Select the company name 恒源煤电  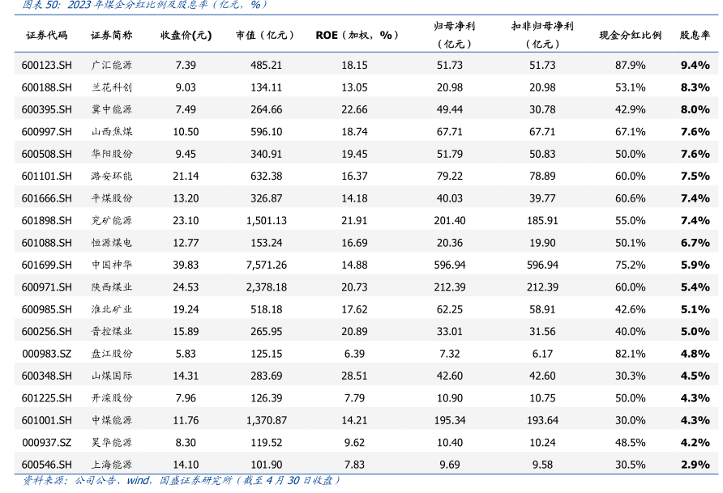click(x=112, y=243)
